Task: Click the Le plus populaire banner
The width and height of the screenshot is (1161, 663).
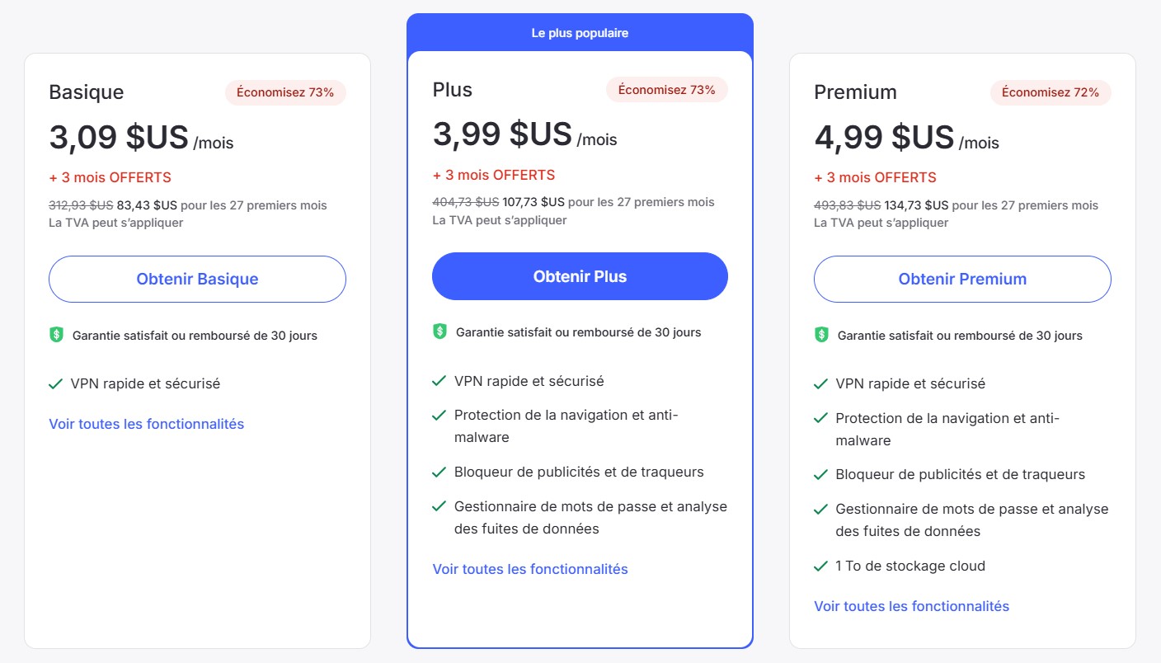Action: 580,34
